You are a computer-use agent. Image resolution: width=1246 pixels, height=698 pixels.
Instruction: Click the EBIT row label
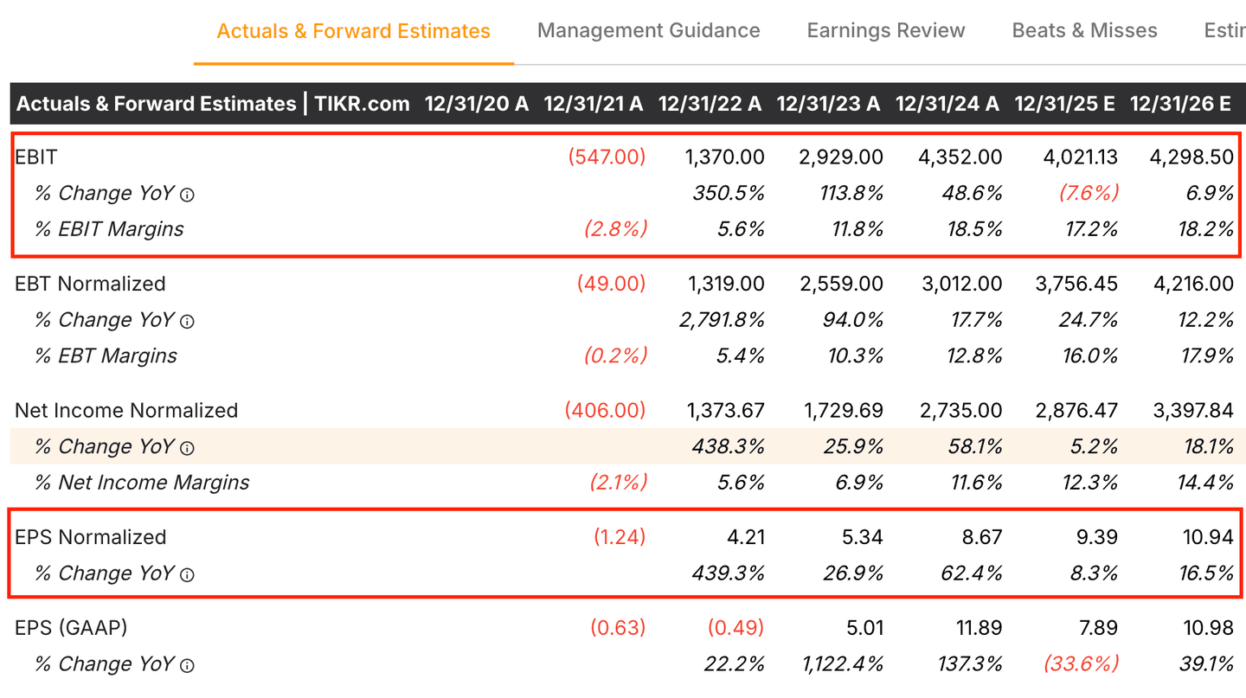click(35, 157)
